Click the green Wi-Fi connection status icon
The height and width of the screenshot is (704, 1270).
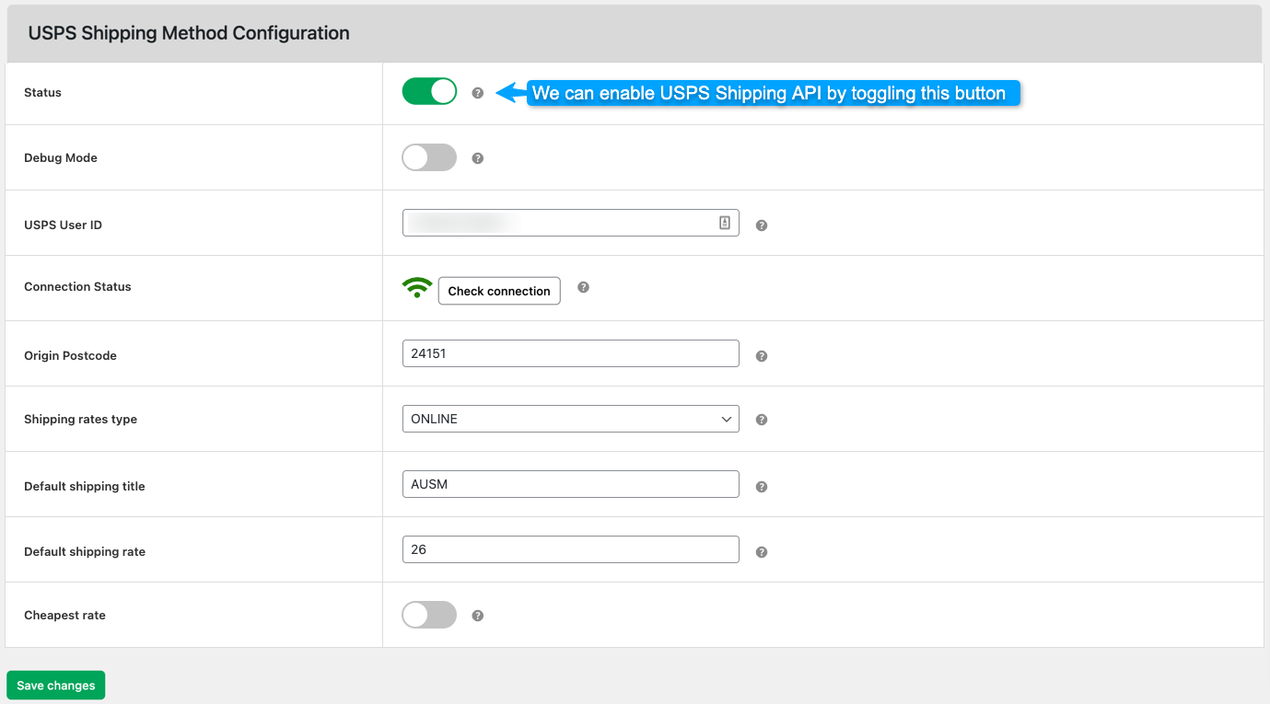pyautogui.click(x=417, y=288)
